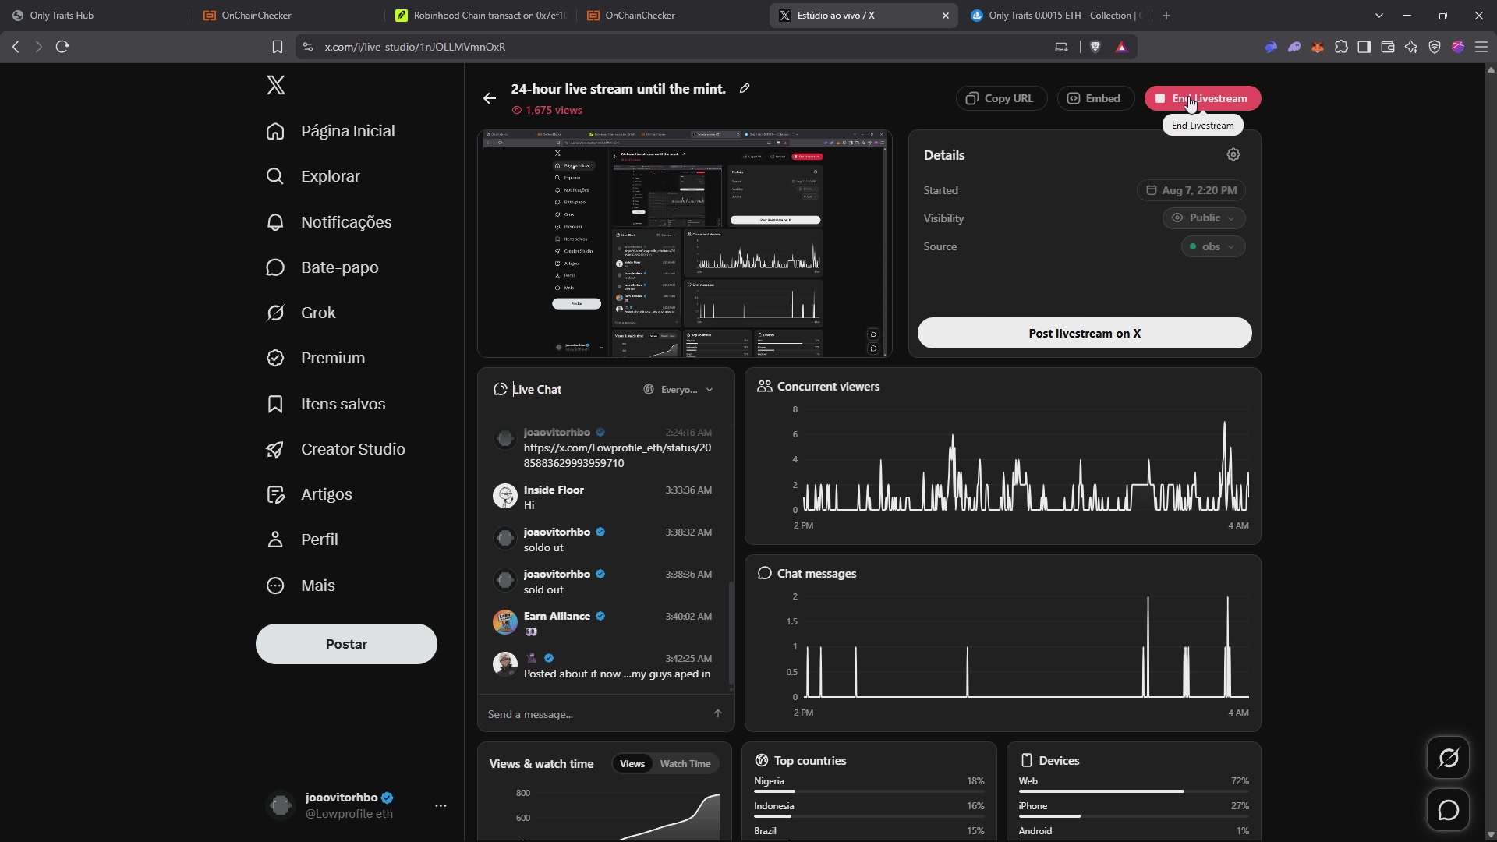The width and height of the screenshot is (1497, 842).
Task: Click the Postar button
Action: click(346, 644)
